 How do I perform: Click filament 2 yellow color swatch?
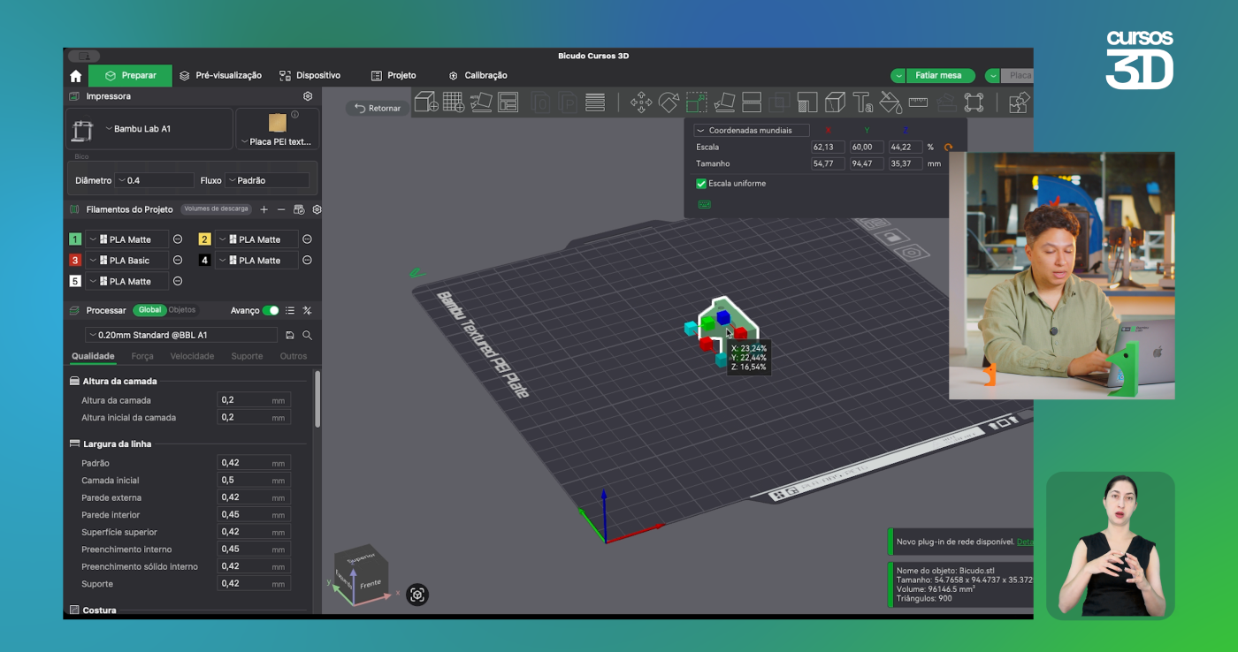tap(204, 239)
